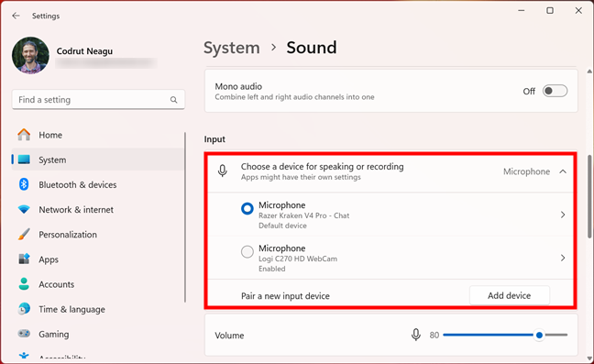This screenshot has height=364, width=594.
Task: Open Logi C270 microphone properties arrow
Action: [x=563, y=258]
